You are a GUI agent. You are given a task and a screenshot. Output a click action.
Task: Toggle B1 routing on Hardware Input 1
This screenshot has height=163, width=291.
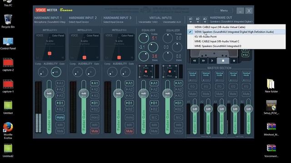point(60,103)
